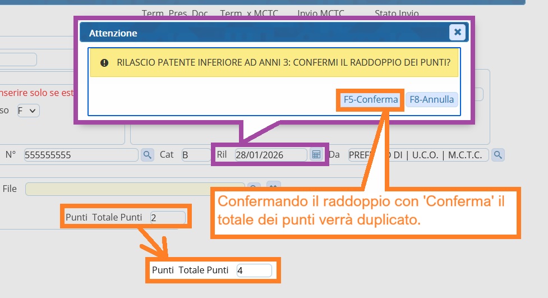Confirm point doubling with F5-Conferma
The height and width of the screenshot is (298, 548).
tap(370, 100)
